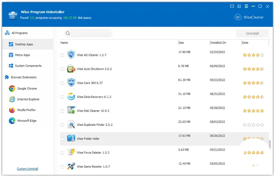
Task: Click the Wise Data Recovery icon
Action: pos(71,96)
